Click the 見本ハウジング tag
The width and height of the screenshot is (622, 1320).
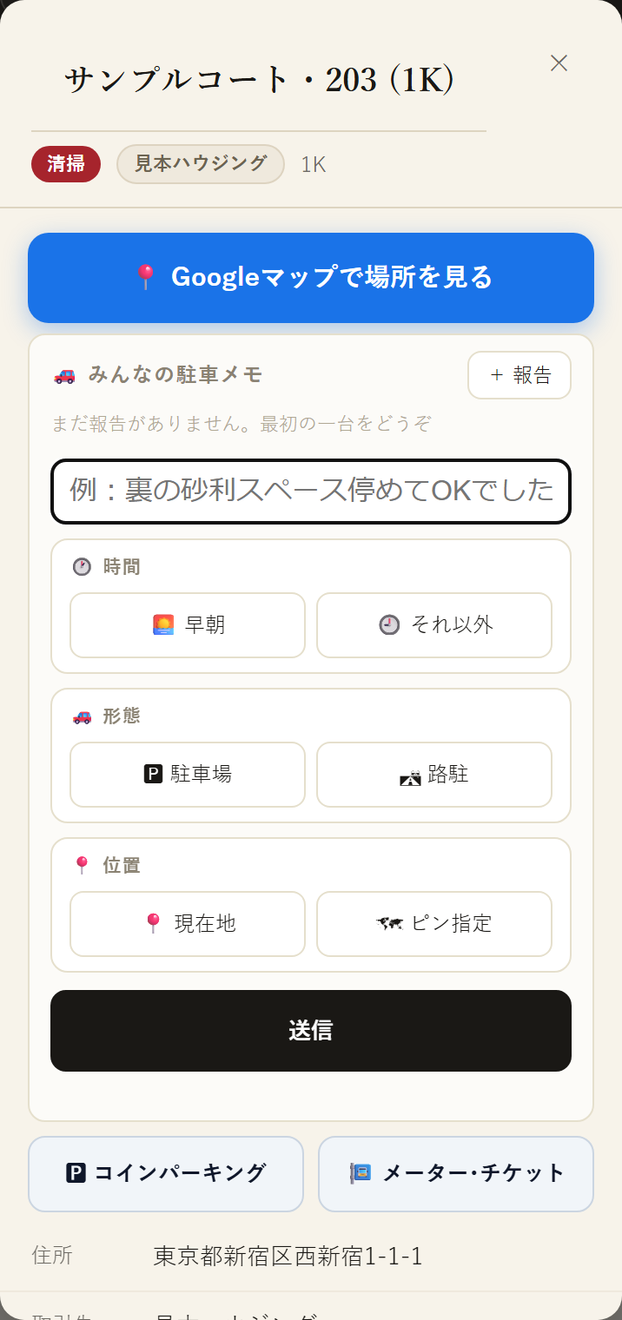pyautogui.click(x=201, y=164)
